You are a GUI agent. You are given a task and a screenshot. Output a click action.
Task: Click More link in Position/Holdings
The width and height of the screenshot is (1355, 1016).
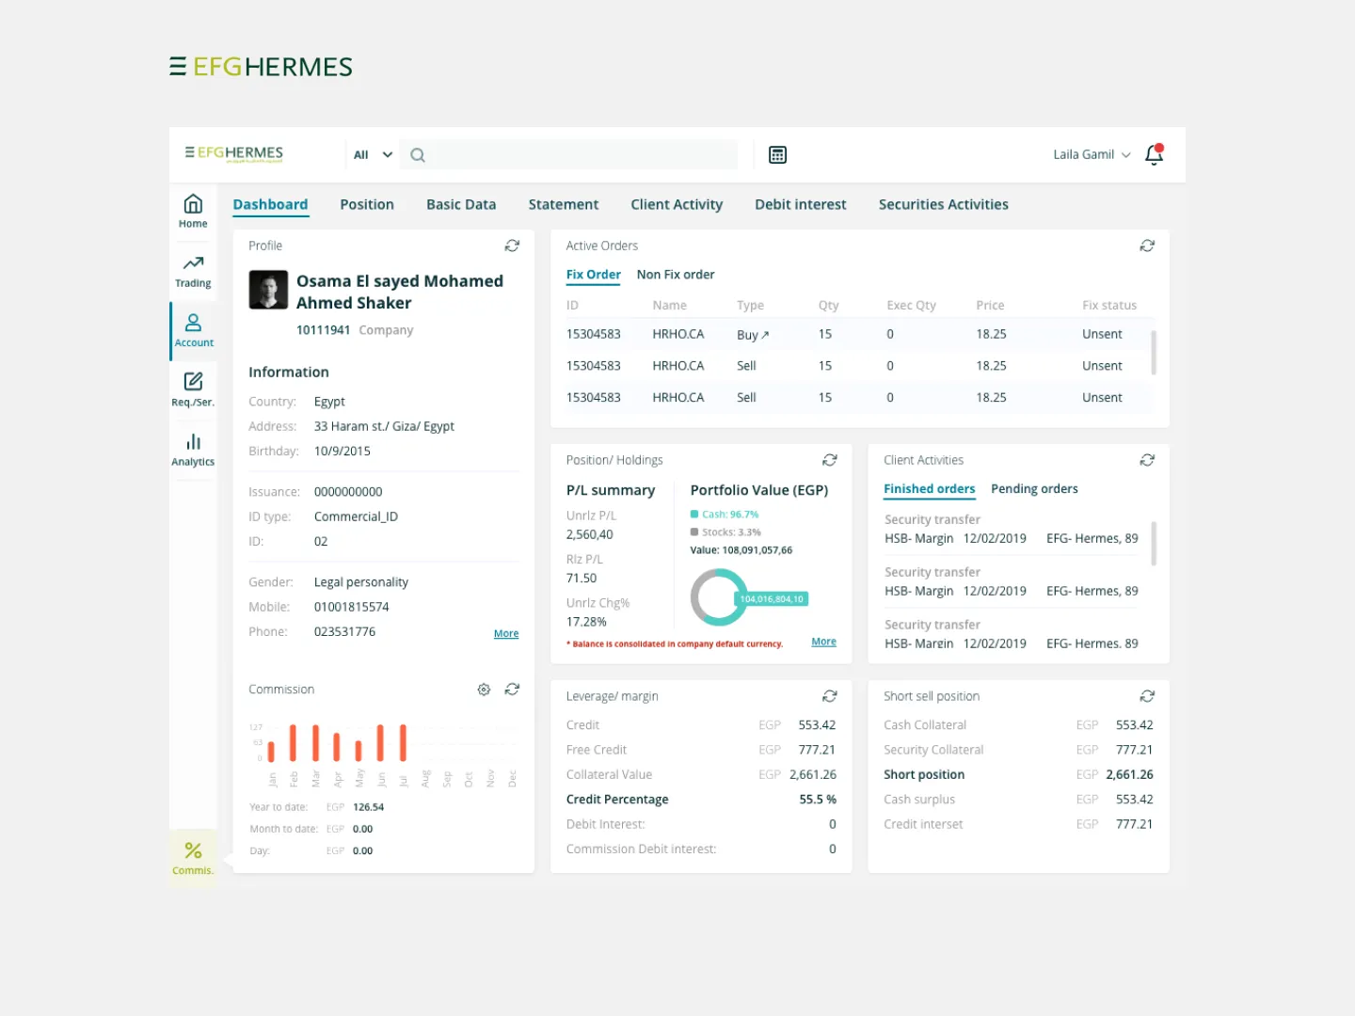click(x=823, y=642)
